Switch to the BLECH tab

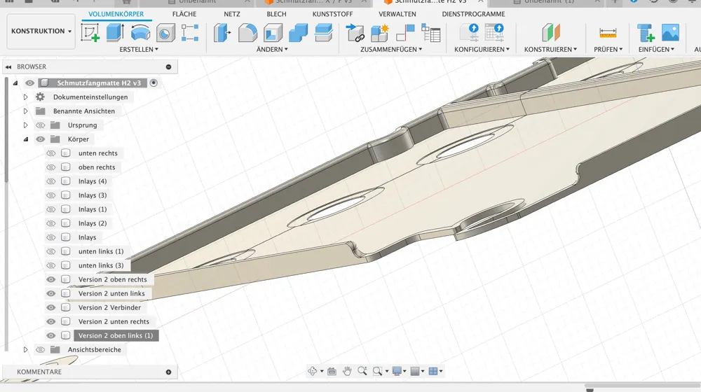(x=276, y=14)
